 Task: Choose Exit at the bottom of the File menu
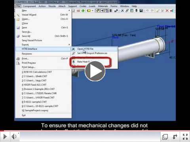[x=43, y=115]
